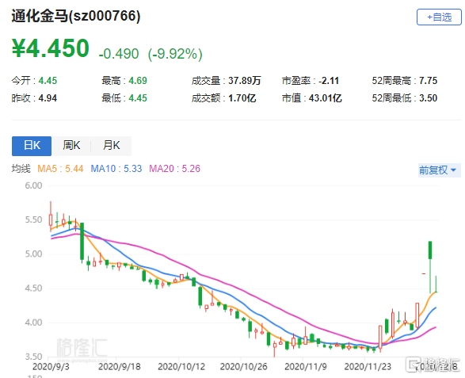Click date label 2020/11/23
The height and width of the screenshot is (378, 465).
[368, 367]
